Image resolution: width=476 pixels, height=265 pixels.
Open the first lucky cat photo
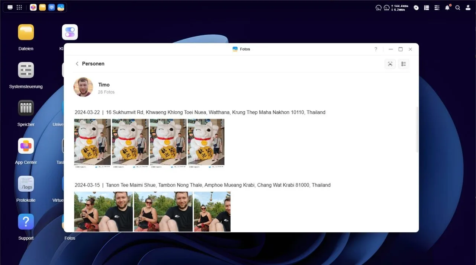[x=93, y=143]
